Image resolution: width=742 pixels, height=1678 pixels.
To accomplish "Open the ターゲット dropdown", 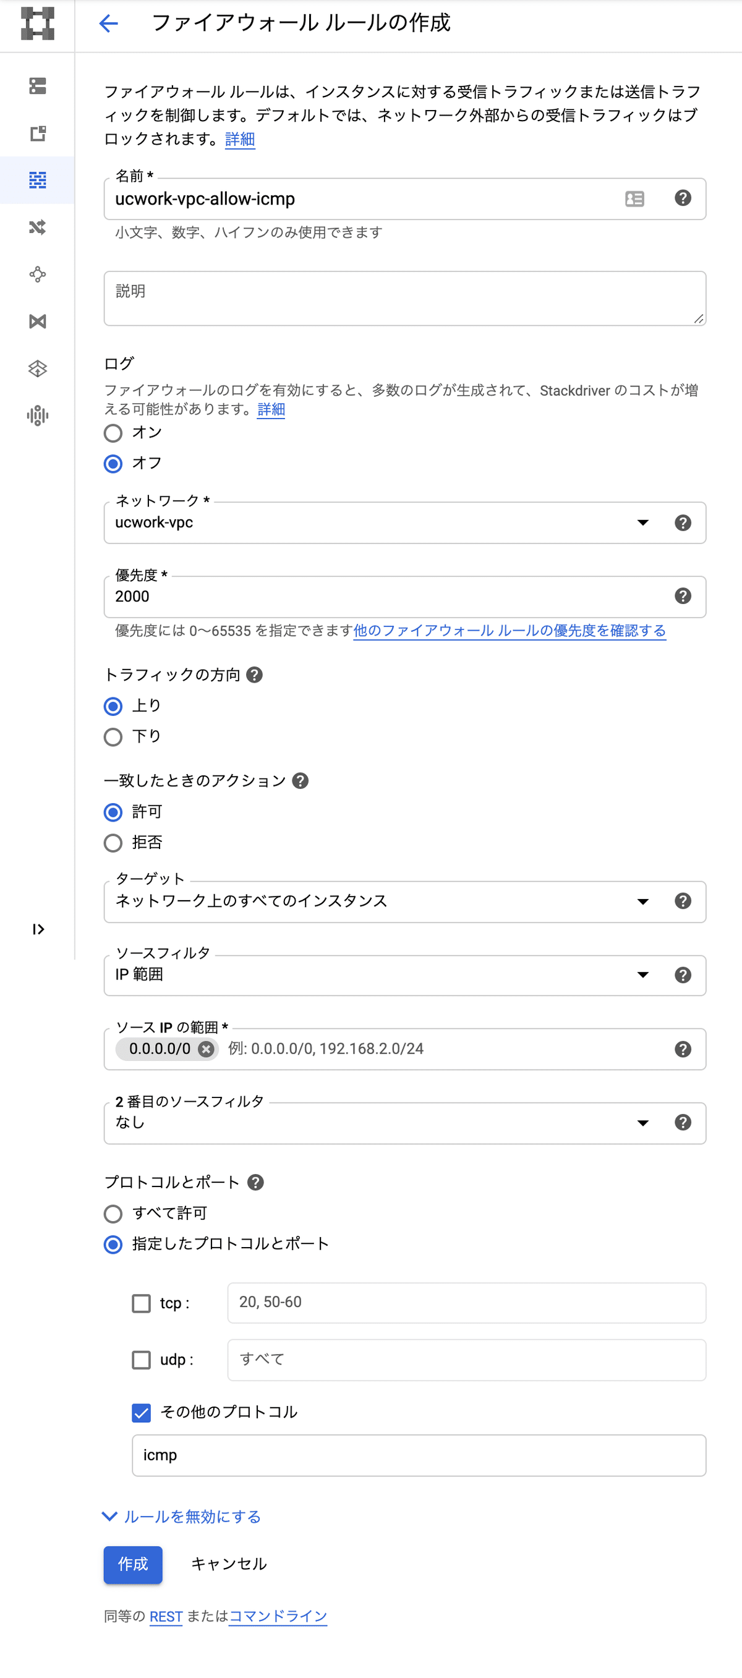I will [643, 901].
